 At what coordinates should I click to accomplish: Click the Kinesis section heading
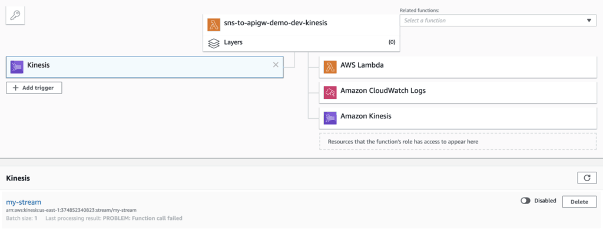click(x=18, y=178)
